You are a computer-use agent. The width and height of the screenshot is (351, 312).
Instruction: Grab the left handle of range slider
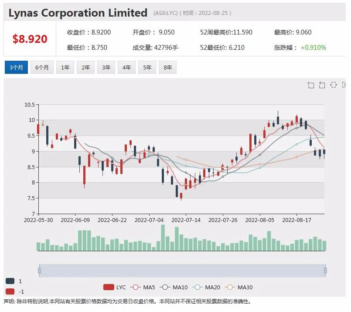click(x=39, y=270)
